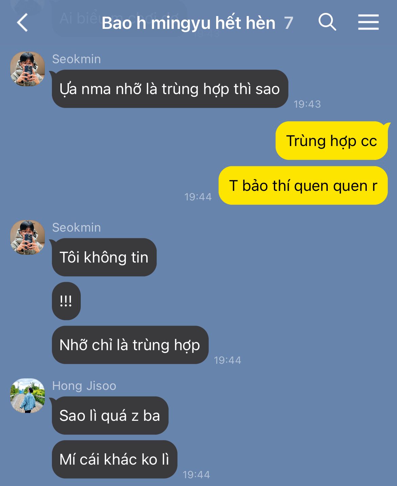The width and height of the screenshot is (397, 486).
Task: Open Hong Jisoo's profile picture
Action: coord(27,396)
